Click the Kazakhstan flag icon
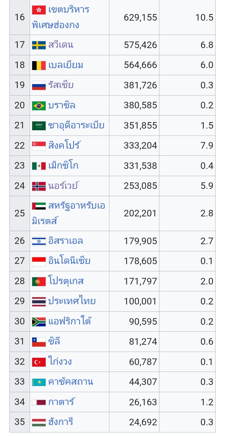This screenshot has height=436, width=225. coord(39,382)
